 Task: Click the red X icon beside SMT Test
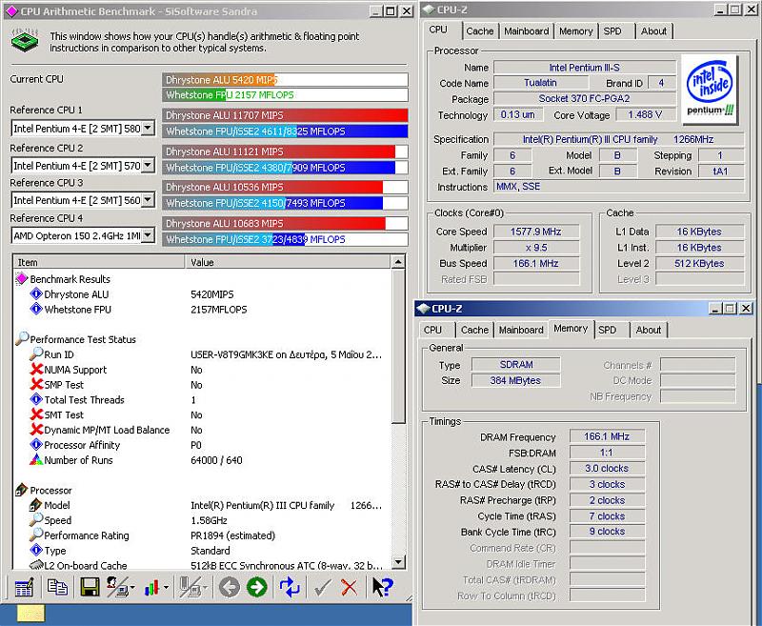[36, 414]
